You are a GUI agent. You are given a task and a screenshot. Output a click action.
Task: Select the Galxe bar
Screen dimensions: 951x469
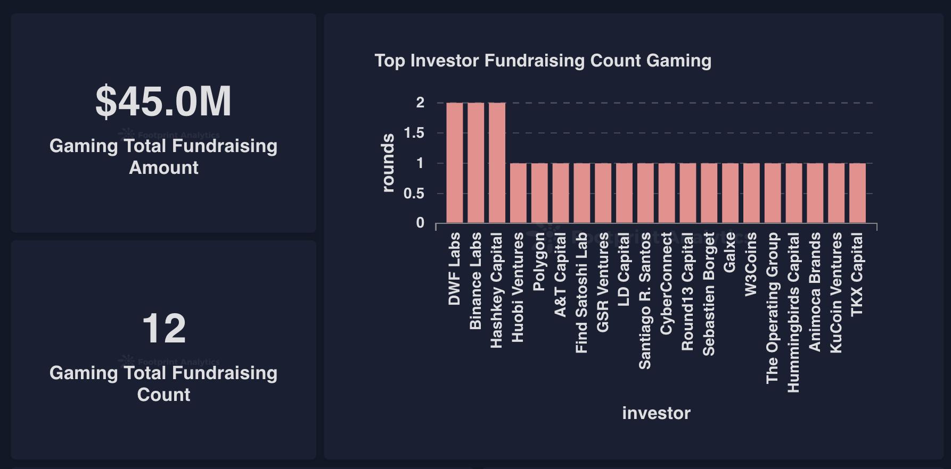click(731, 193)
